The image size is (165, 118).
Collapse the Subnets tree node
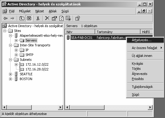pyautogui.click(x=10, y=60)
